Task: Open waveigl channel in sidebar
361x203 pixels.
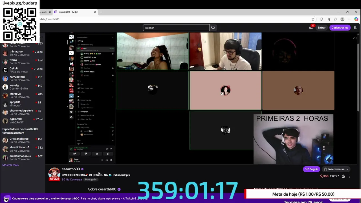Action: tap(23, 87)
